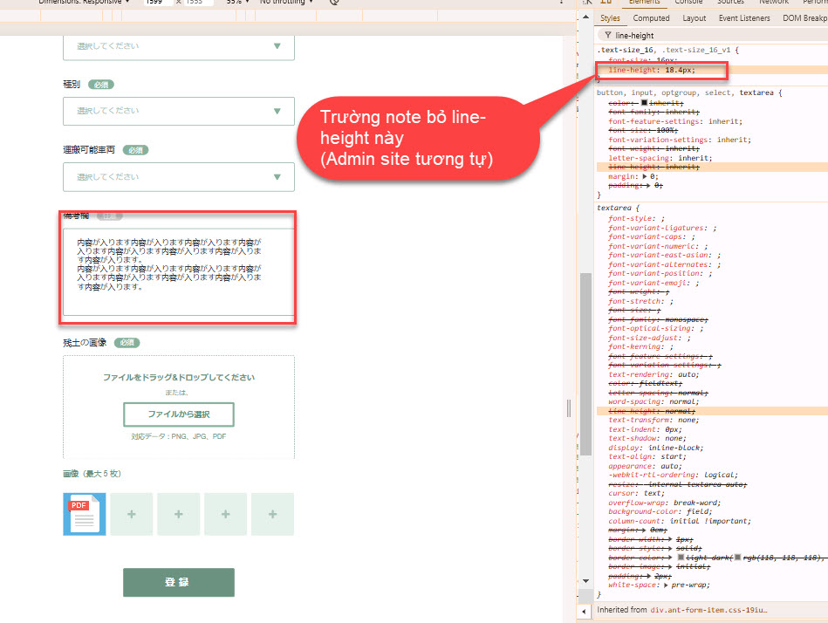The width and height of the screenshot is (828, 623).
Task: Click the line-height filter text field
Action: pos(698,36)
